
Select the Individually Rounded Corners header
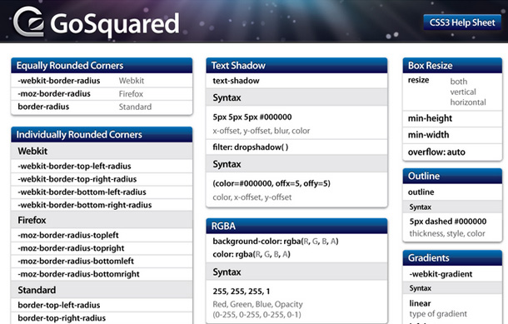102,134
